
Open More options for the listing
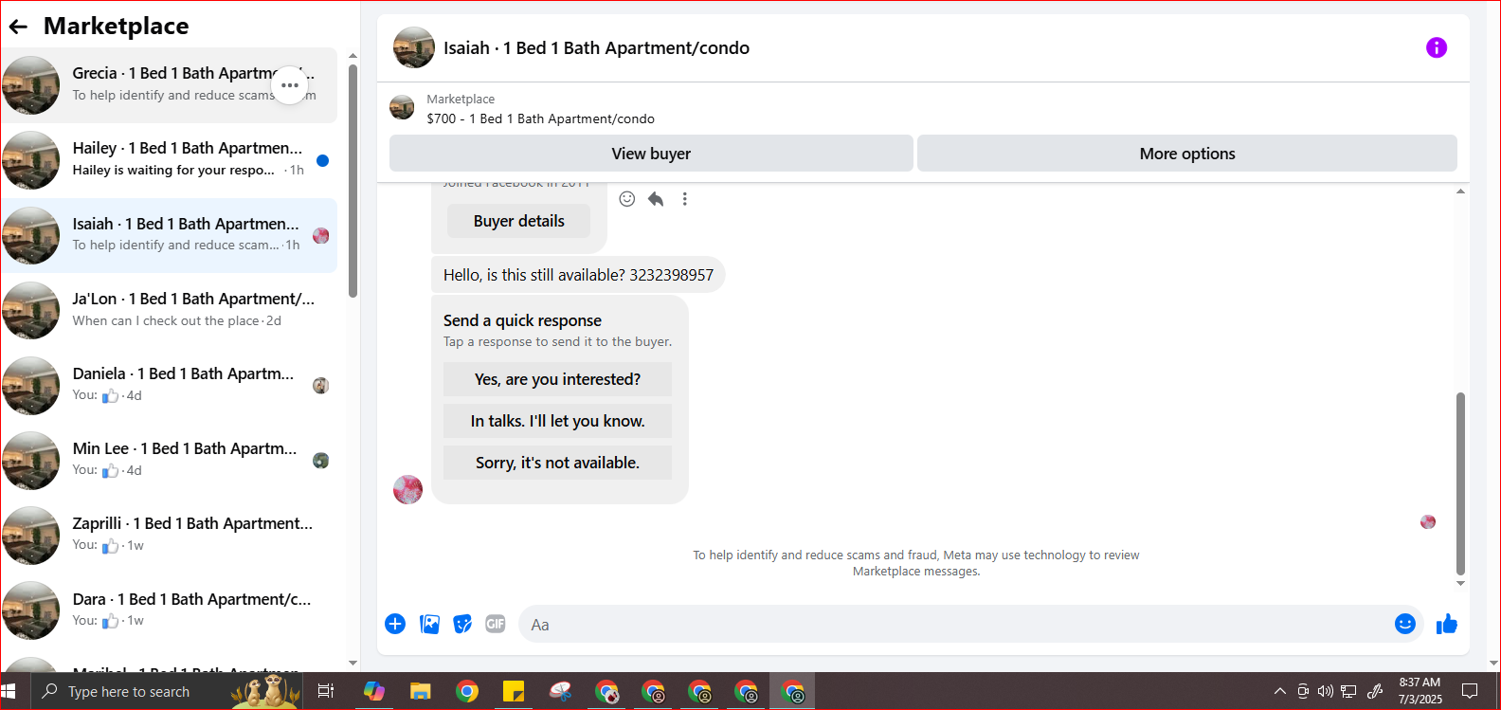click(x=1187, y=154)
